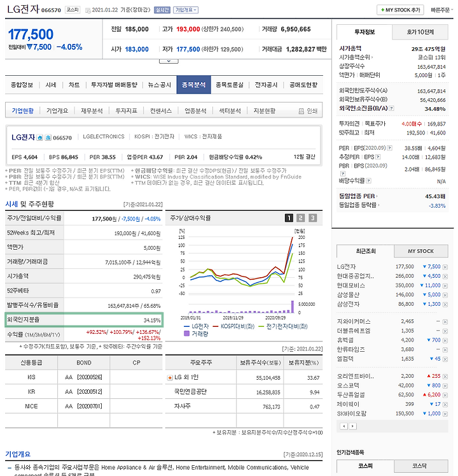Remove LG전자 from recent list
458x476 pixels.
pos(445,267)
